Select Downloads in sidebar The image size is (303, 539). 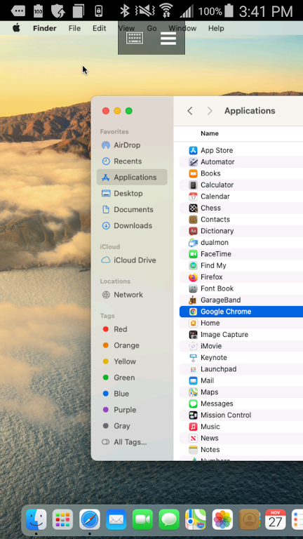click(132, 226)
